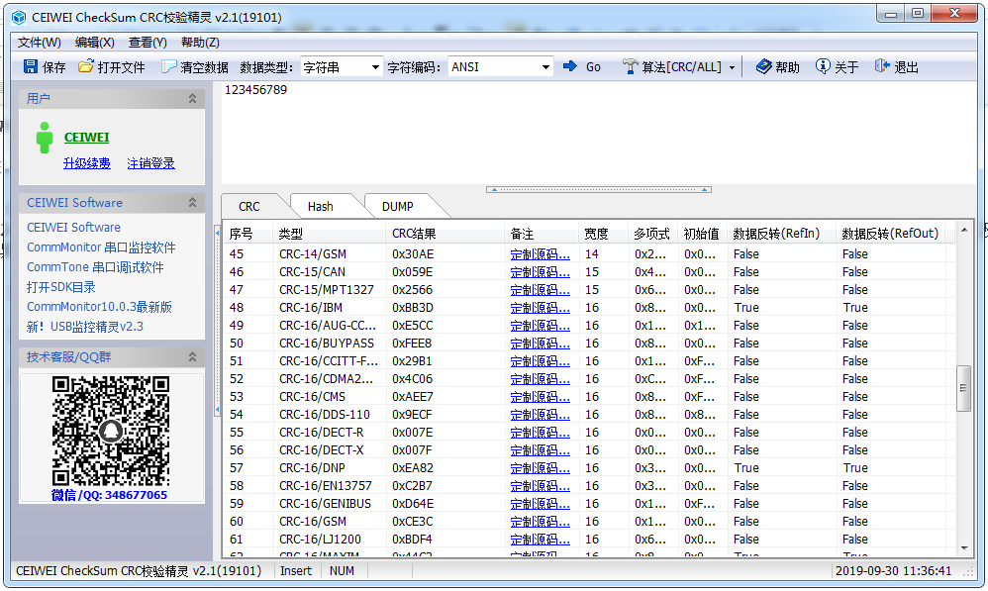Click Exit (退出) door icon
The height and width of the screenshot is (591, 988).
pos(882,66)
